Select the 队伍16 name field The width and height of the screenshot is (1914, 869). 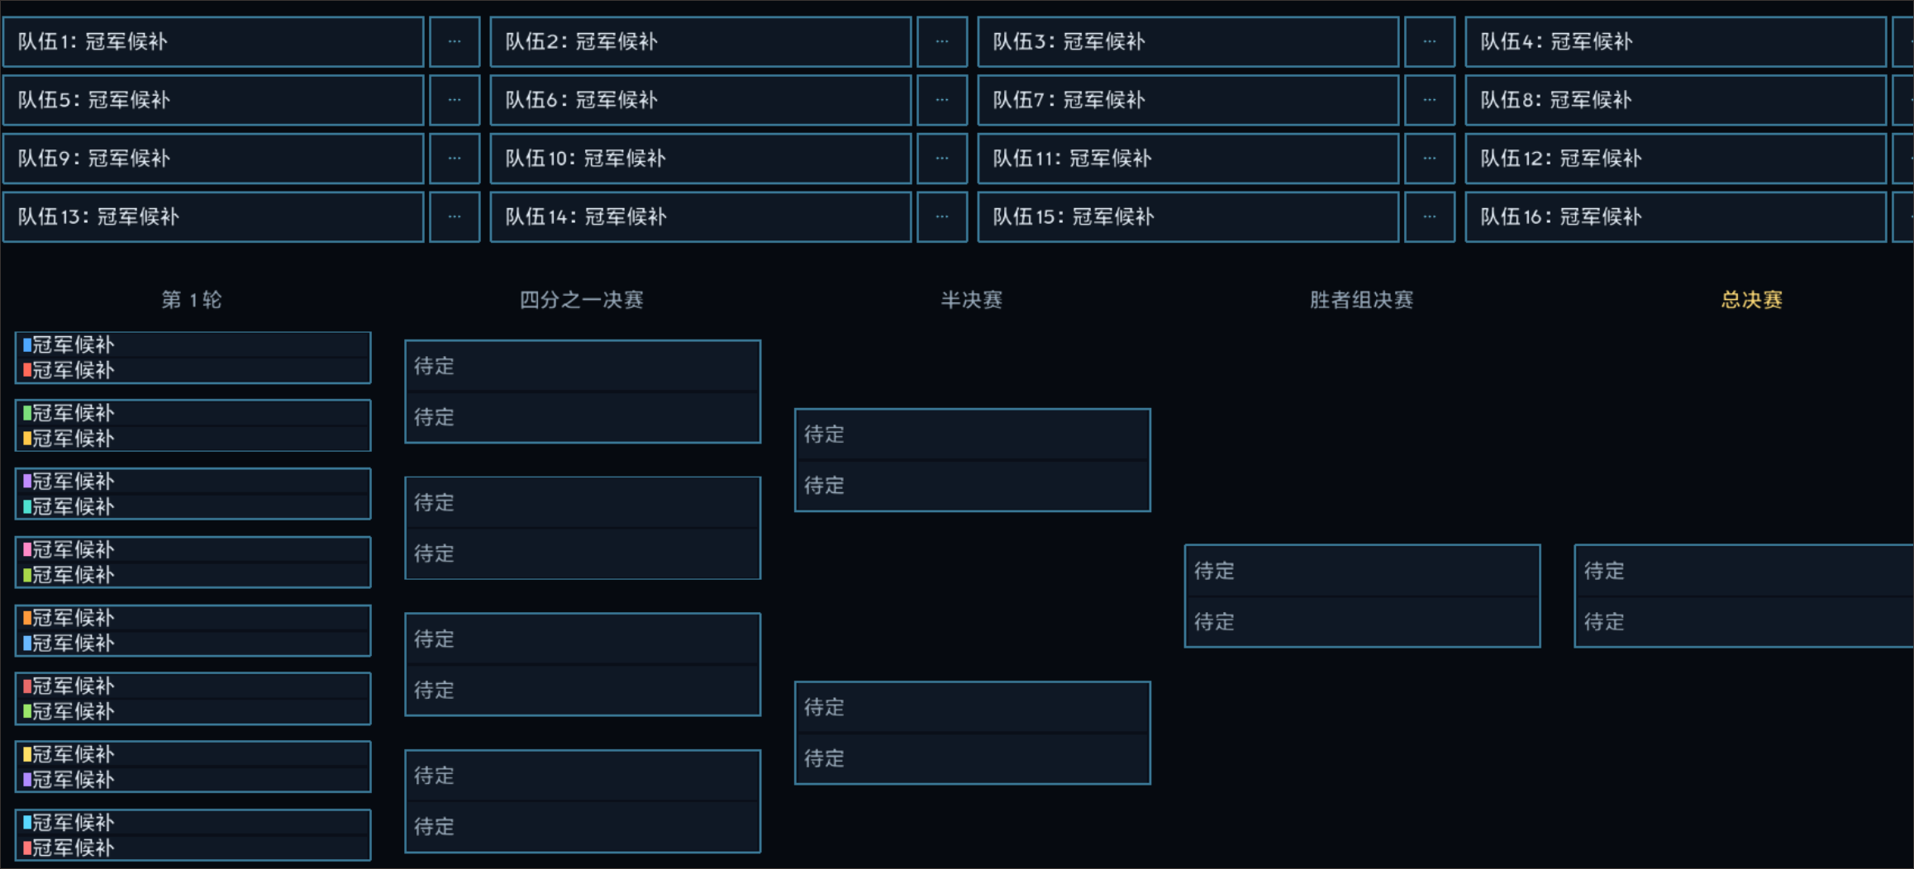tap(1676, 217)
